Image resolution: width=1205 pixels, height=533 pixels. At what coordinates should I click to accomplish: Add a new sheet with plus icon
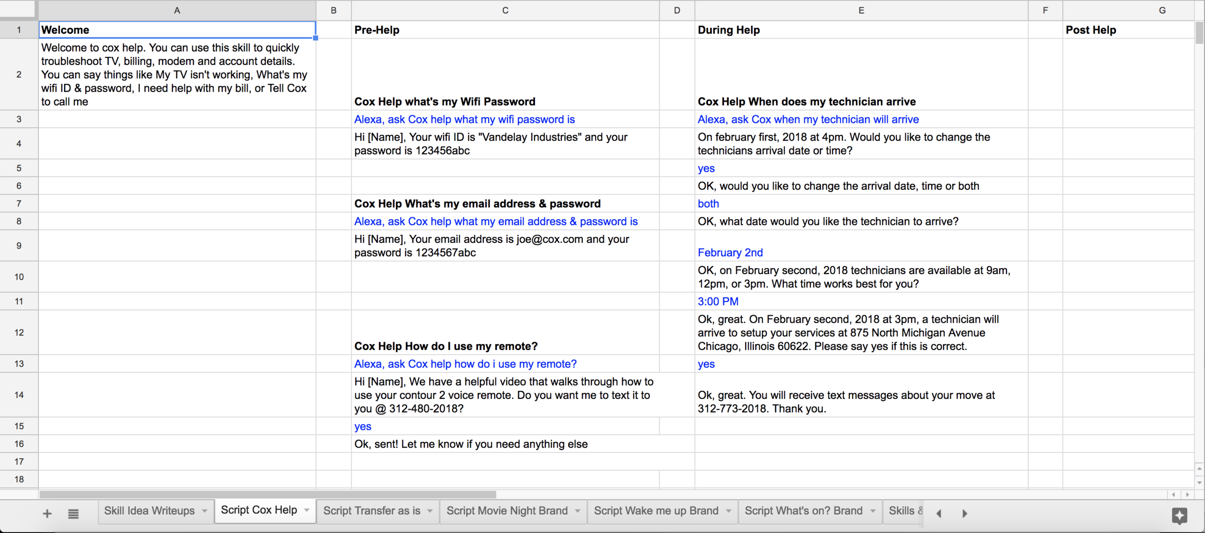click(x=47, y=514)
